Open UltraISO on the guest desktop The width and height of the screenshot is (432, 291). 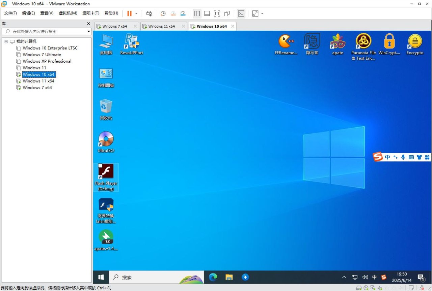(106, 139)
